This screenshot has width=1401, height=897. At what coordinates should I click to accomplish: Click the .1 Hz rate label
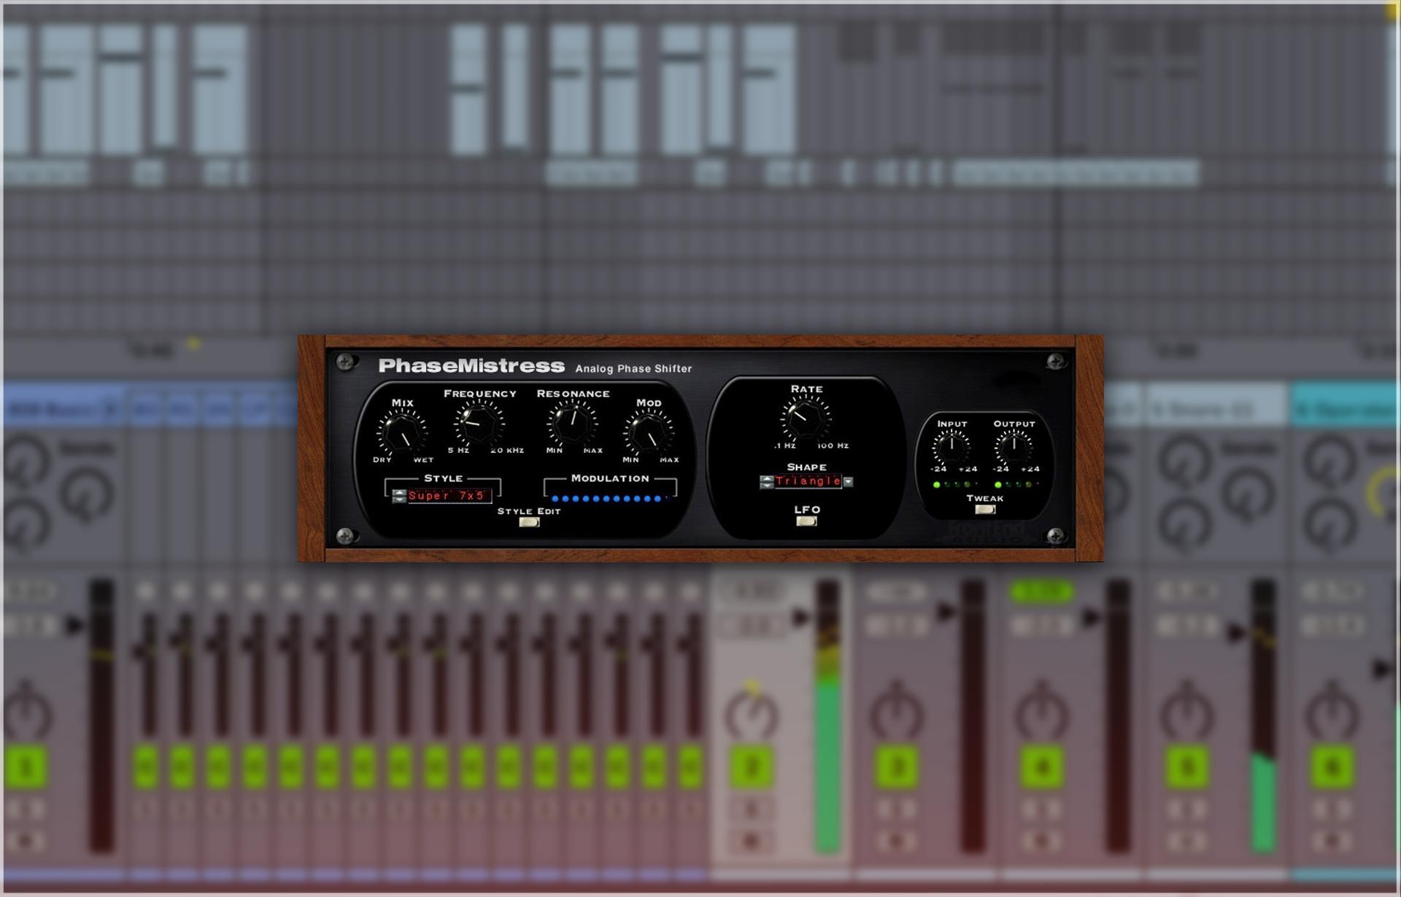pos(785,445)
